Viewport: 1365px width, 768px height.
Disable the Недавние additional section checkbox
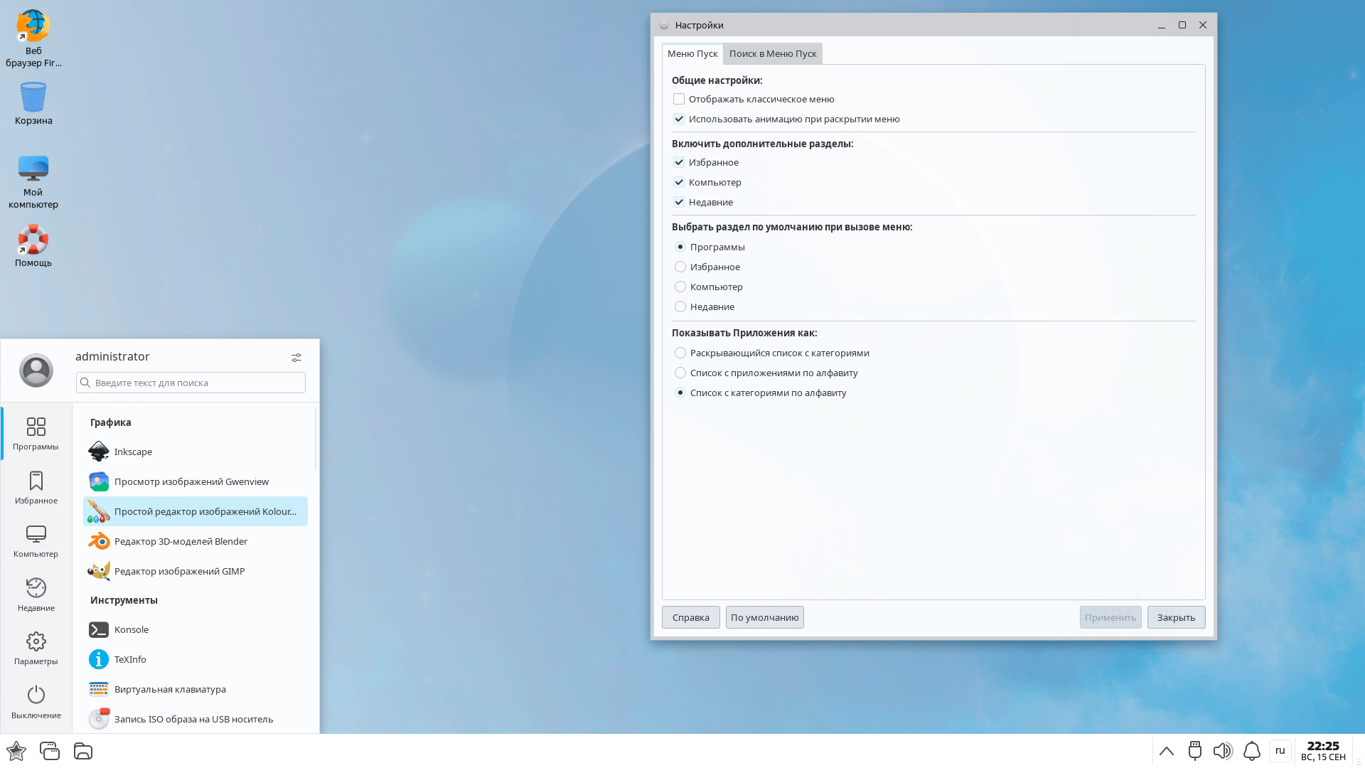coord(679,203)
